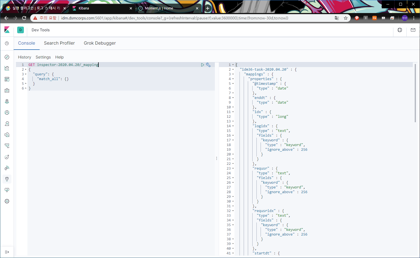
Task: Open console Help
Action: click(x=60, y=57)
